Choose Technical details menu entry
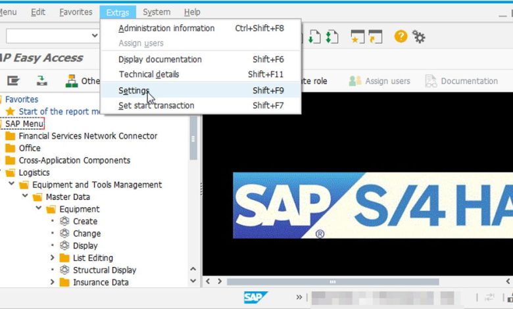Screen dimensions: 513x309 pyautogui.click(x=201, y=74)
